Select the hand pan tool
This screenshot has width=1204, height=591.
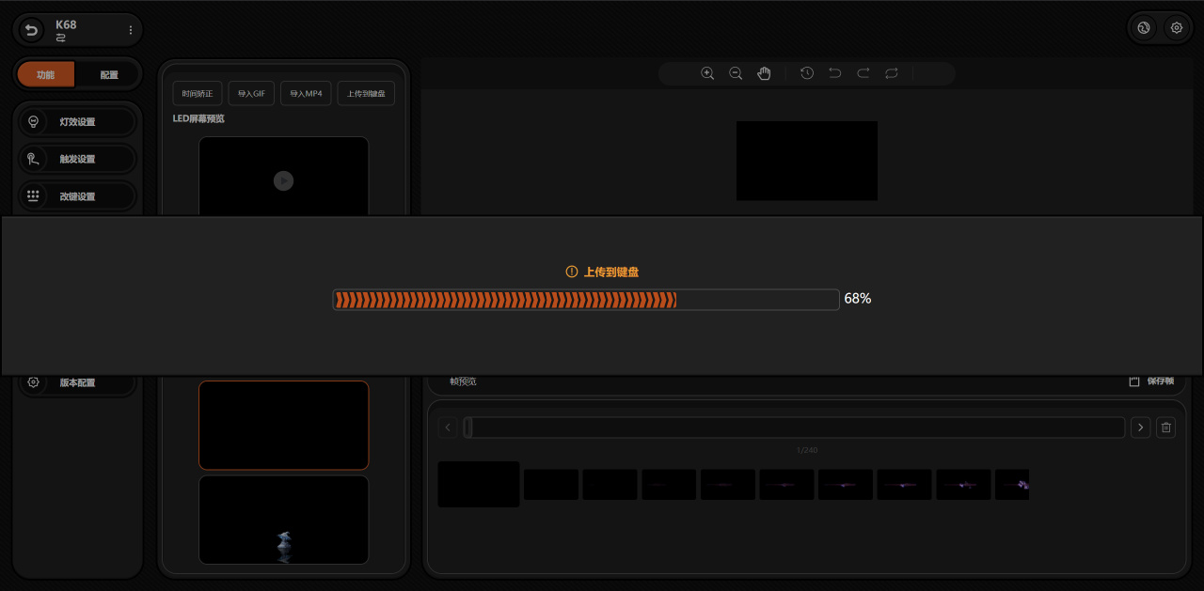pos(764,73)
